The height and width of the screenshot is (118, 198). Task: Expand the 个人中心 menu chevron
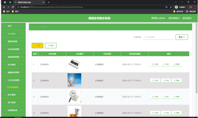pyautogui.click(x=22, y=33)
